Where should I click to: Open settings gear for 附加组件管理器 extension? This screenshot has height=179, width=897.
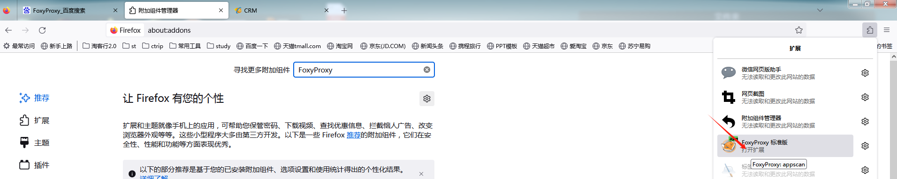865,122
